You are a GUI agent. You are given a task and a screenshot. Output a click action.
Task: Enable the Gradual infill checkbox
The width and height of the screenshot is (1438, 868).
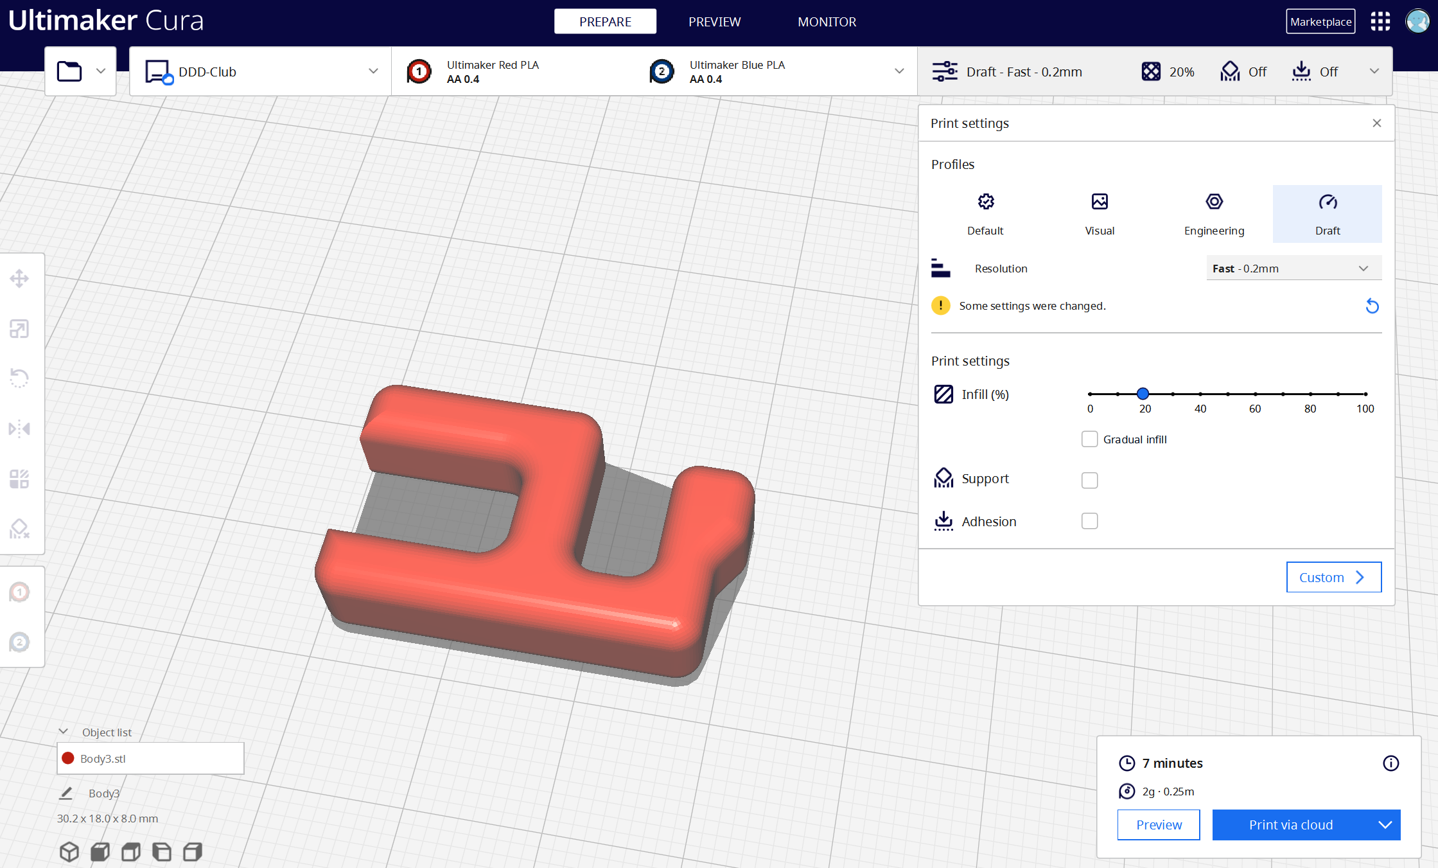pyautogui.click(x=1089, y=439)
